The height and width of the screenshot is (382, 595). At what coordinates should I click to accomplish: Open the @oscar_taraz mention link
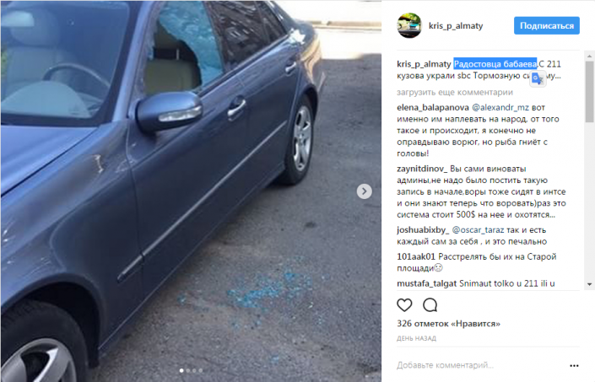479,230
